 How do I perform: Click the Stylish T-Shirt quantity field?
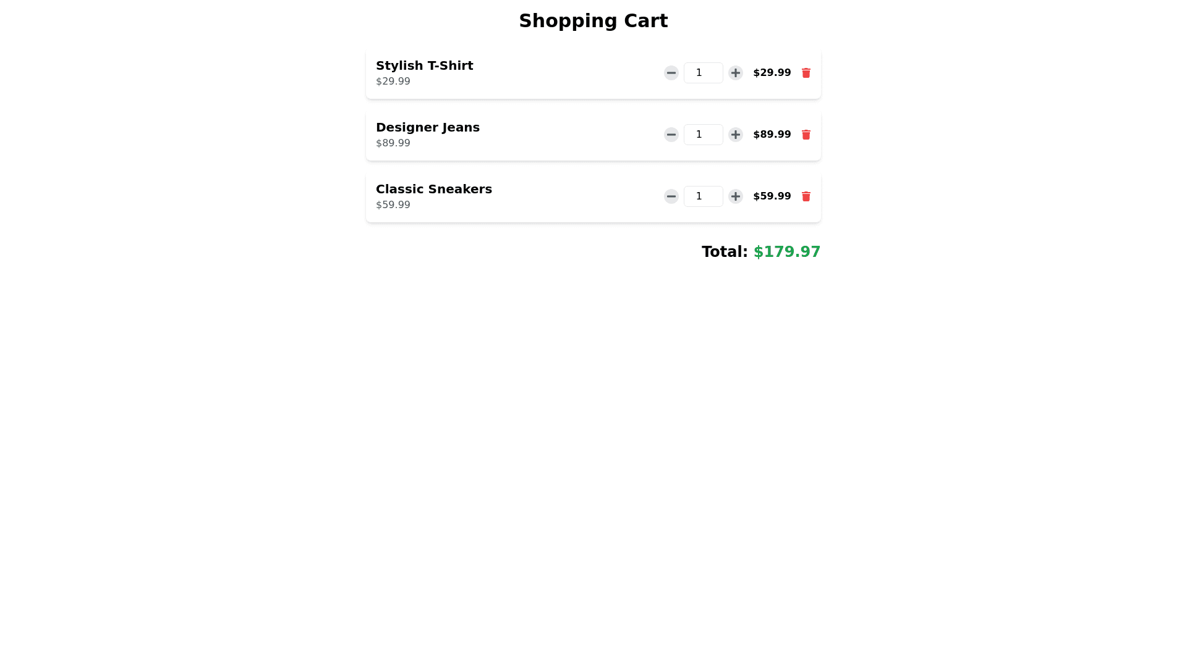(x=703, y=73)
